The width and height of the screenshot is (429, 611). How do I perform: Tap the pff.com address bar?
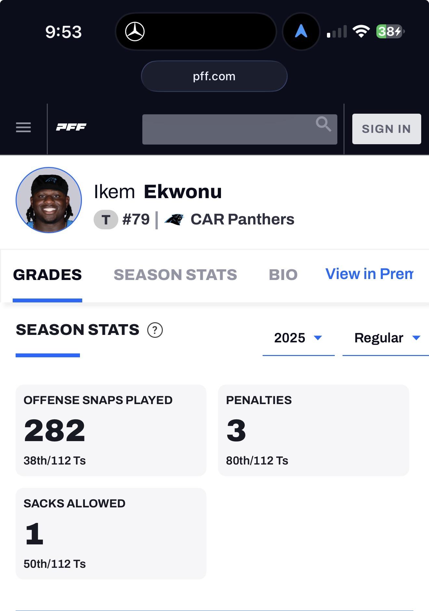pyautogui.click(x=214, y=76)
